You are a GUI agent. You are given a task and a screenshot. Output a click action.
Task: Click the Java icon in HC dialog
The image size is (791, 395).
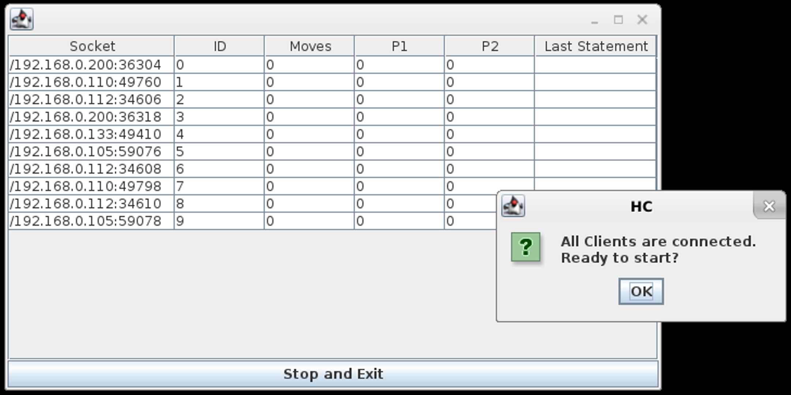pos(513,206)
